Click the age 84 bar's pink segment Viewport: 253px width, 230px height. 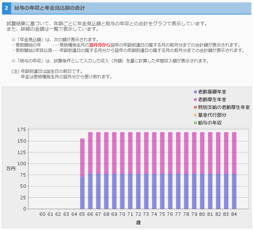(234, 153)
